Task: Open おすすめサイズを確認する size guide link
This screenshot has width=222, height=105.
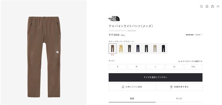Action: pos(190,61)
